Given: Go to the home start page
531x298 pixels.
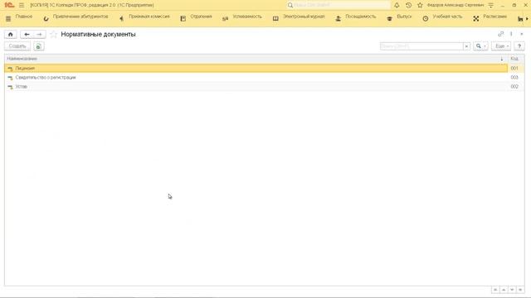Looking at the screenshot, I should coord(11,34).
